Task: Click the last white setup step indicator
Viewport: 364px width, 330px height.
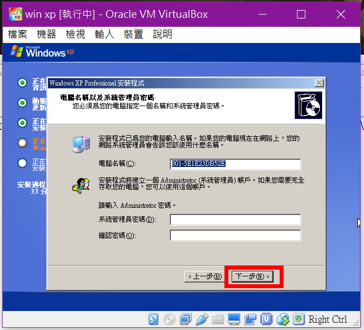Action: (22, 163)
